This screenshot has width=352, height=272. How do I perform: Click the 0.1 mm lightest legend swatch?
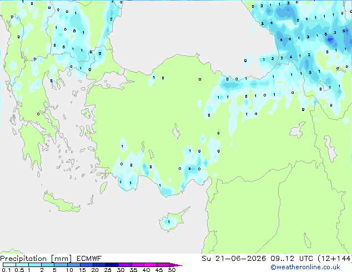(x=9, y=265)
